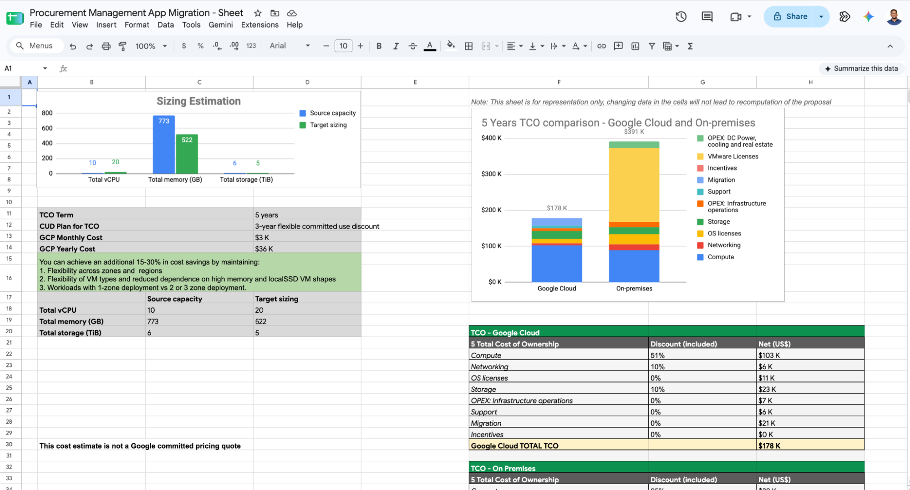Open the Move to folder icon
The width and height of the screenshot is (910, 490).
pos(275,13)
